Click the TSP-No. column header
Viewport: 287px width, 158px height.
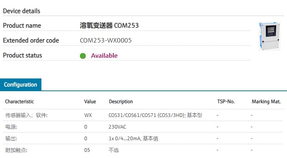point(226,102)
